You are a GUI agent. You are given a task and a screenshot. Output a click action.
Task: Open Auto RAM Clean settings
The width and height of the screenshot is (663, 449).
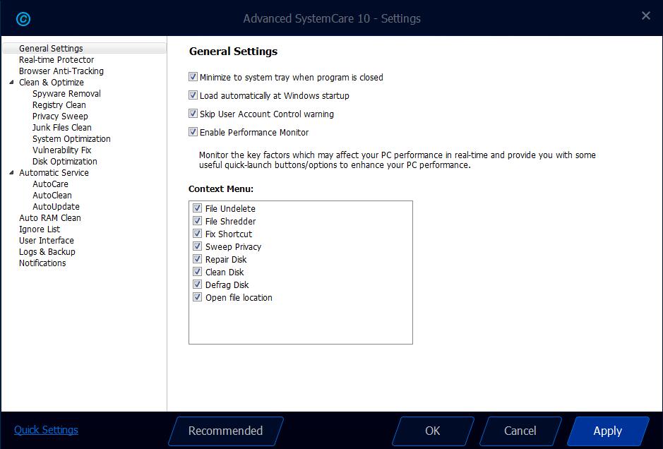[50, 217]
